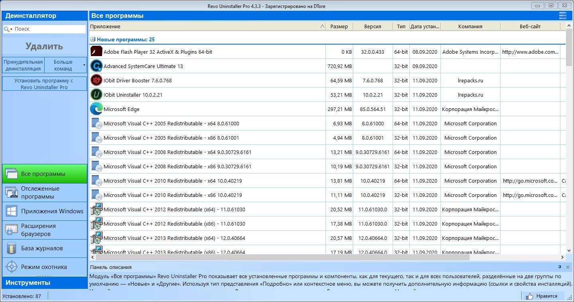Click the Visual C++ 2010 x64 icon
The height and width of the screenshot is (302, 574).
click(96, 181)
